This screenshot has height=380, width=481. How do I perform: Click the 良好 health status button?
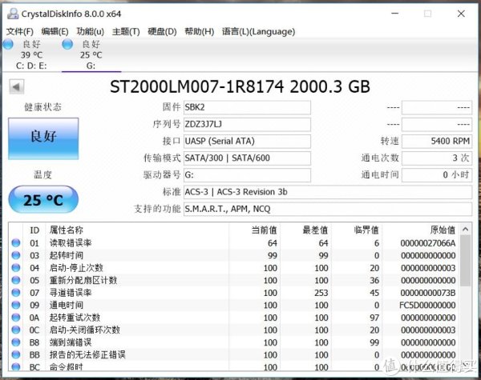pyautogui.click(x=43, y=138)
